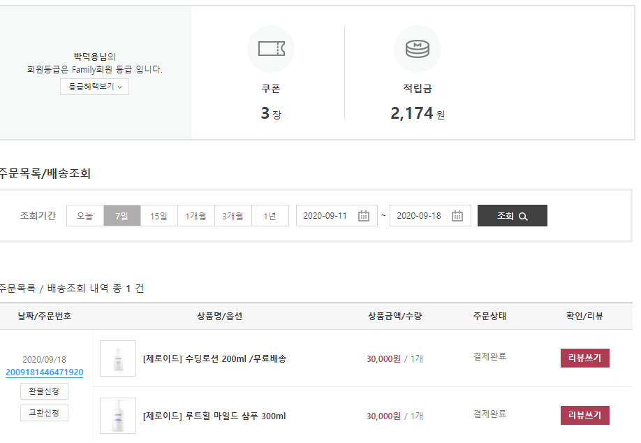
Task: Expand the 등급혜택보기 dropdown
Action: pyautogui.click(x=94, y=87)
